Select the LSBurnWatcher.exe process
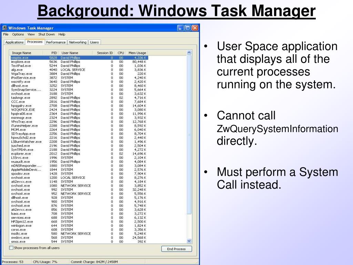 pos(79,142)
